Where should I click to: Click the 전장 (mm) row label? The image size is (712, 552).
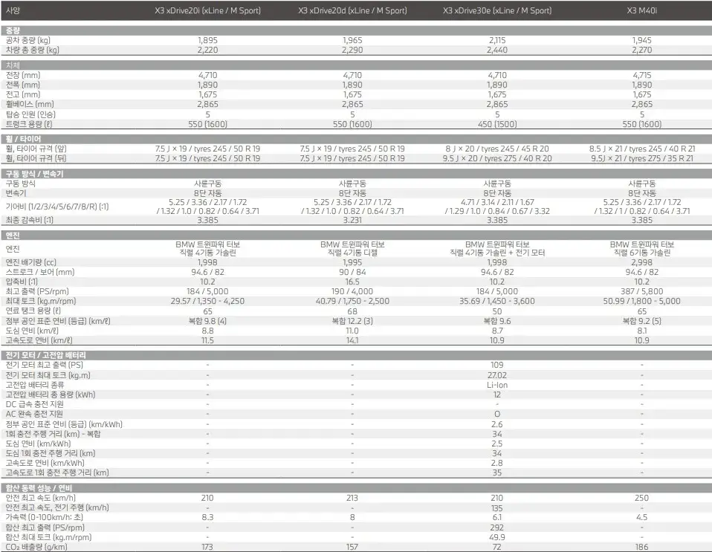23,75
